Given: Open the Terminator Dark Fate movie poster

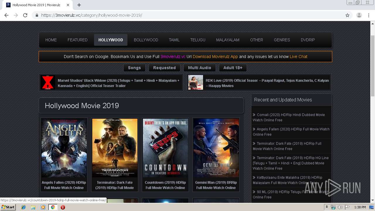Looking at the screenshot, I should click(115, 148).
